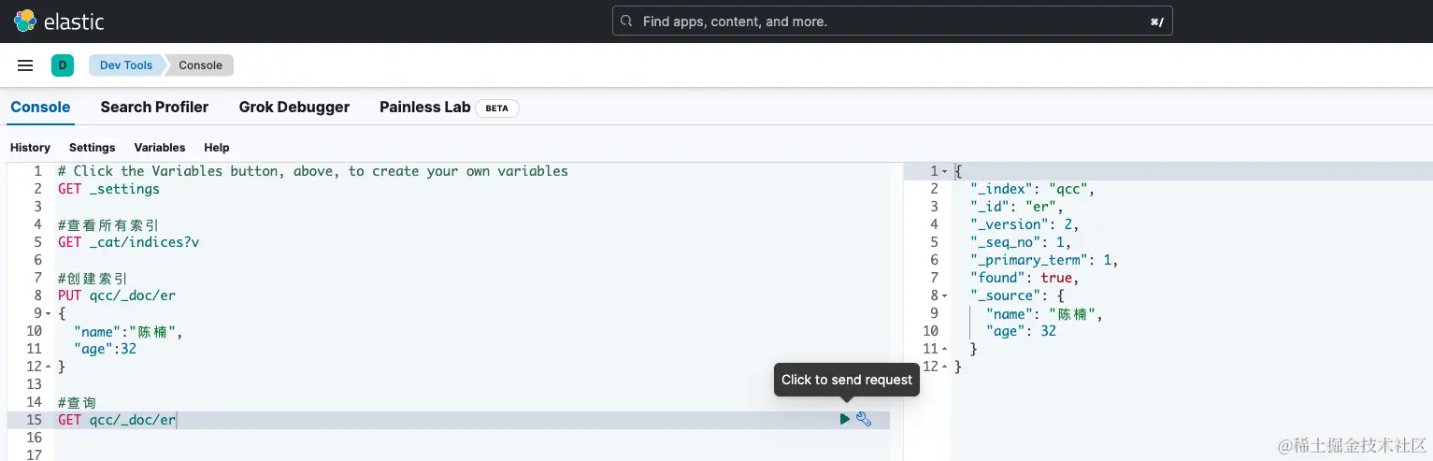Switch to the Search Profiler tab
This screenshot has height=461, width=1433.
pos(154,107)
